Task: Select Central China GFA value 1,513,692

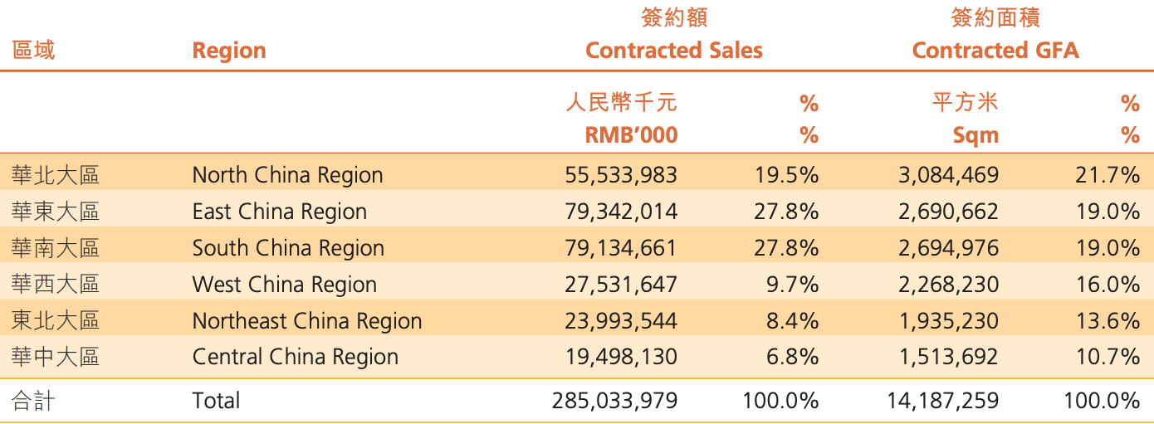Action: coord(948,358)
